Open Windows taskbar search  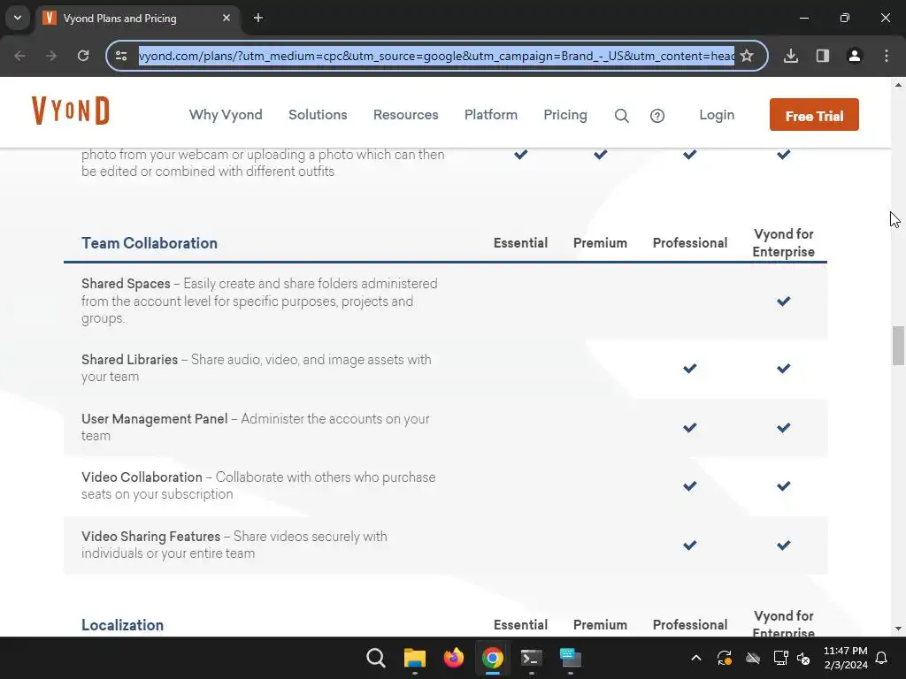click(376, 658)
